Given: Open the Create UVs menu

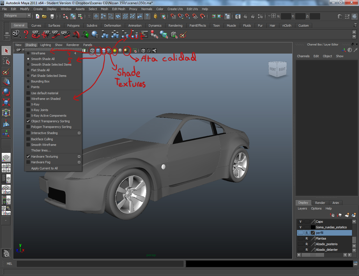Looking at the screenshot, I should tap(175, 9).
